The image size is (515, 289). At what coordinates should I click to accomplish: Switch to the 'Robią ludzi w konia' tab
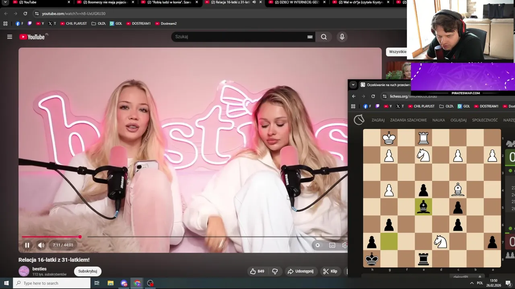tap(169, 2)
